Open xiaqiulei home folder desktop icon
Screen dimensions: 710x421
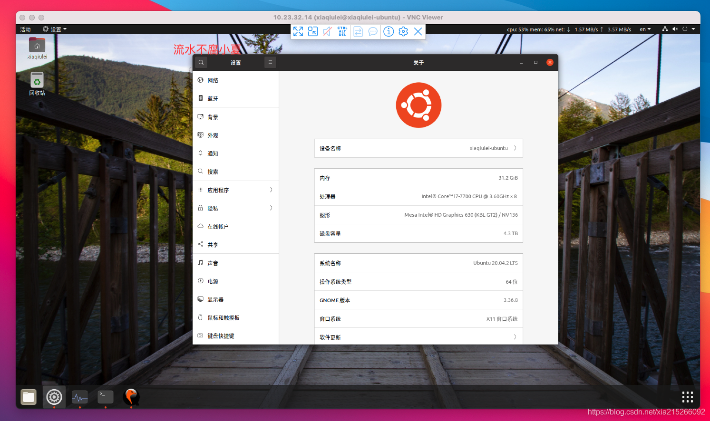(37, 48)
